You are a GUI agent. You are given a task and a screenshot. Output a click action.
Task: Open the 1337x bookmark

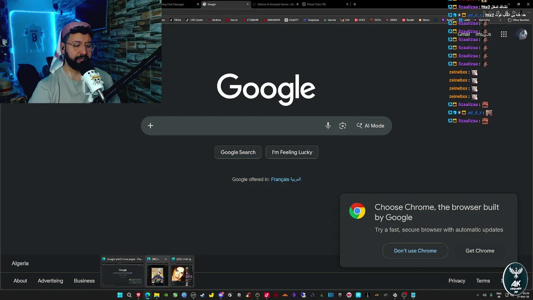[x=376, y=20]
